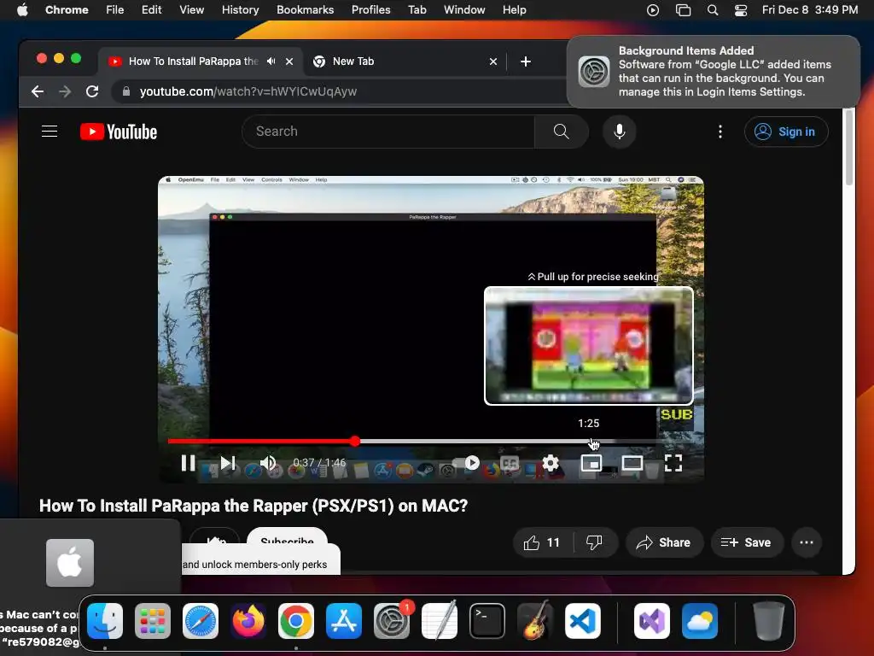Viewport: 874px width, 656px height.
Task: Open System Settings from the Dock
Action: coord(392,621)
